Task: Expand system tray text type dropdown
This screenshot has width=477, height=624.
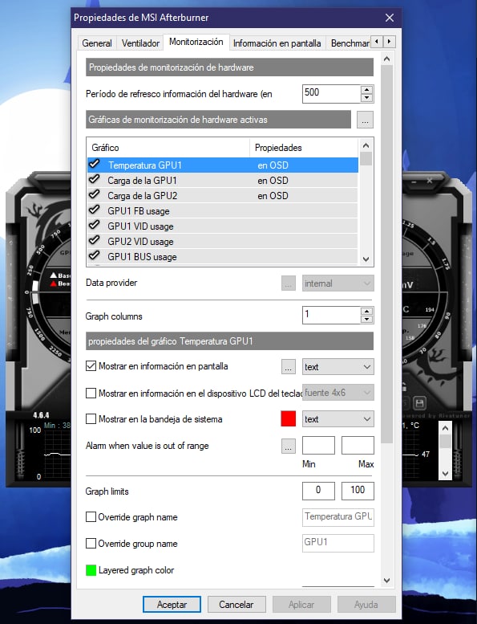Action: click(x=338, y=419)
